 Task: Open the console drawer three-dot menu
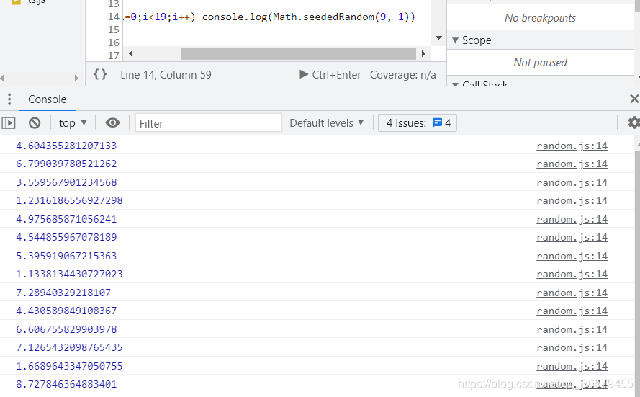[9, 99]
